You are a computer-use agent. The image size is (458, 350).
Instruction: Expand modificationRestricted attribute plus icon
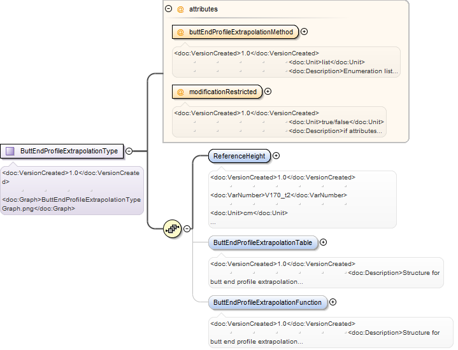pyautogui.click(x=268, y=92)
